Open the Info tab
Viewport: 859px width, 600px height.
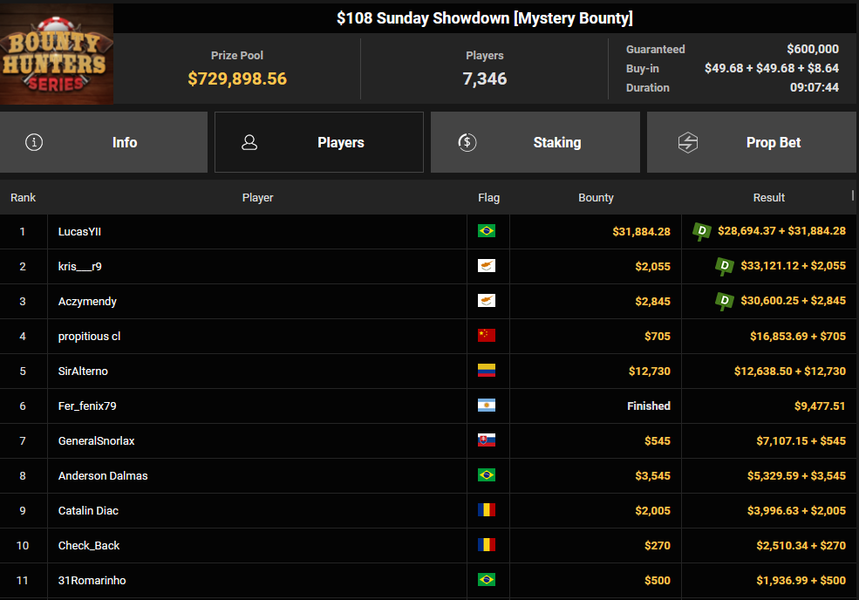pyautogui.click(x=104, y=142)
